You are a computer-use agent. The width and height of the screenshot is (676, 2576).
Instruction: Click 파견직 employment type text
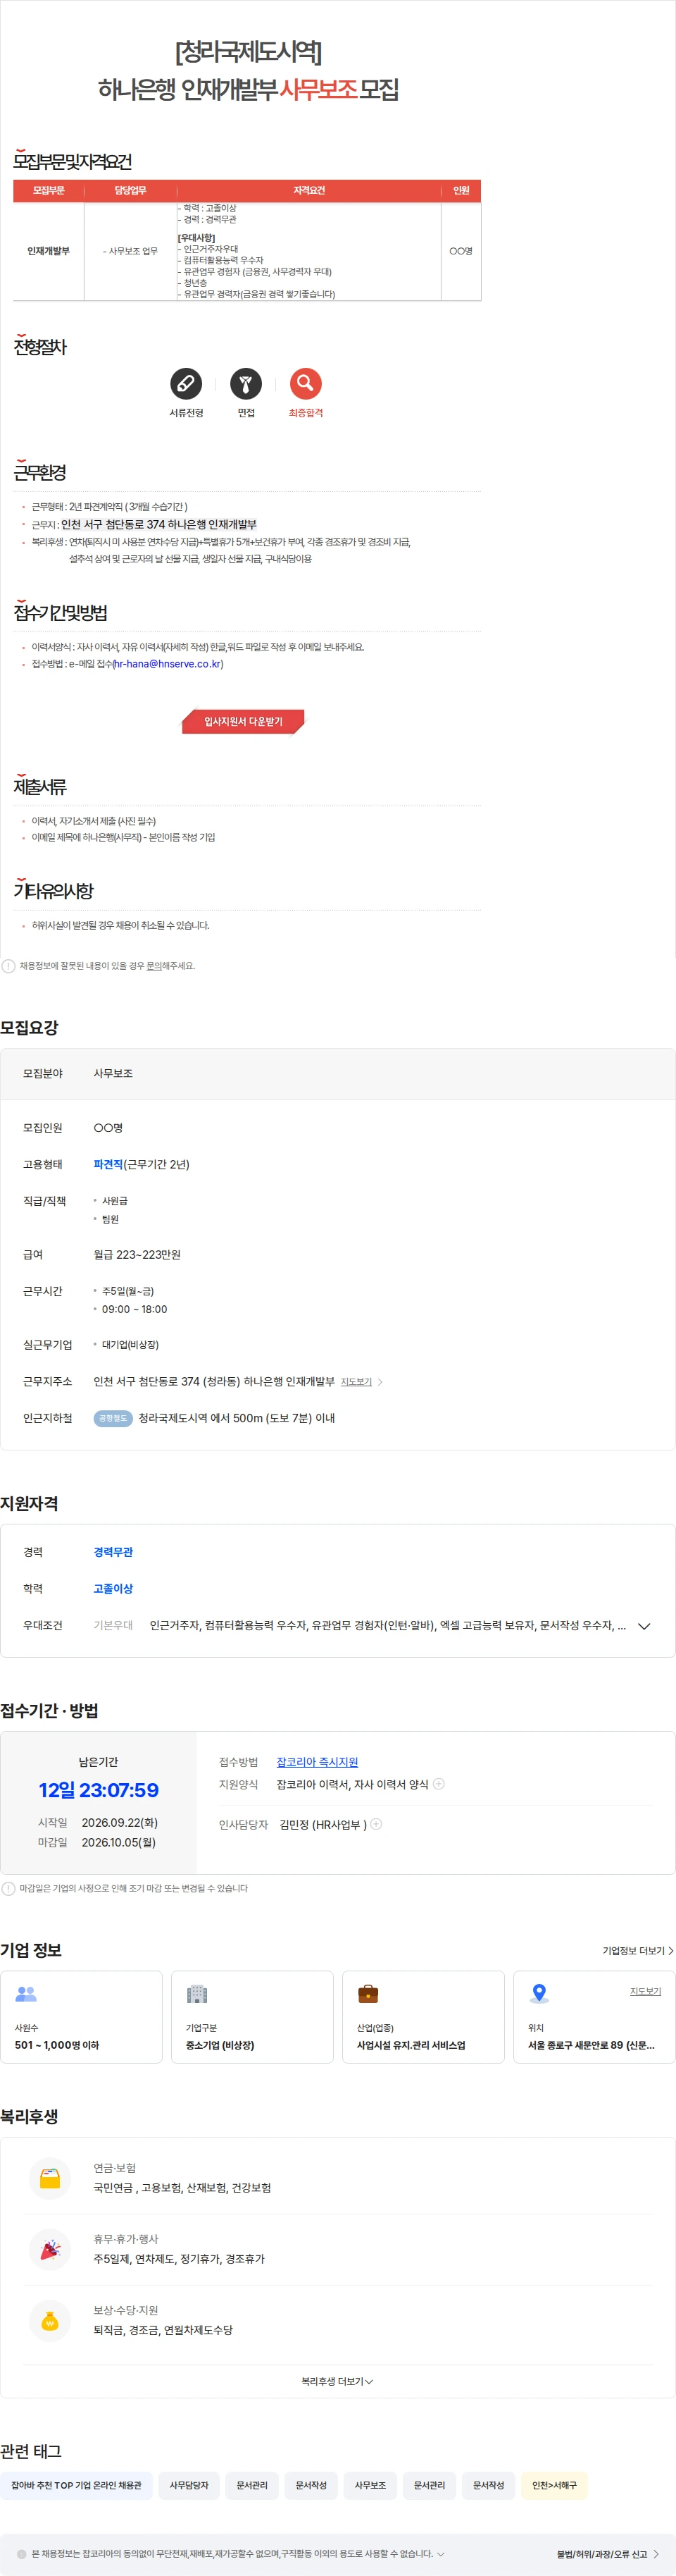[x=108, y=1164]
